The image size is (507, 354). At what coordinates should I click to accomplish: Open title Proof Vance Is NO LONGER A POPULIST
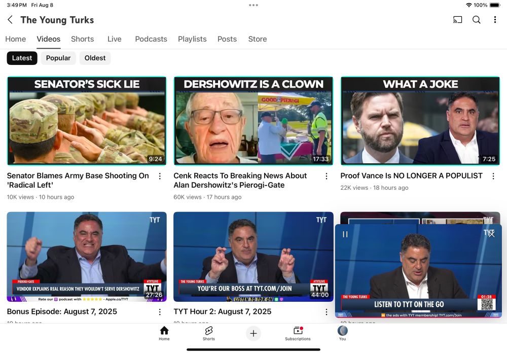(411, 175)
